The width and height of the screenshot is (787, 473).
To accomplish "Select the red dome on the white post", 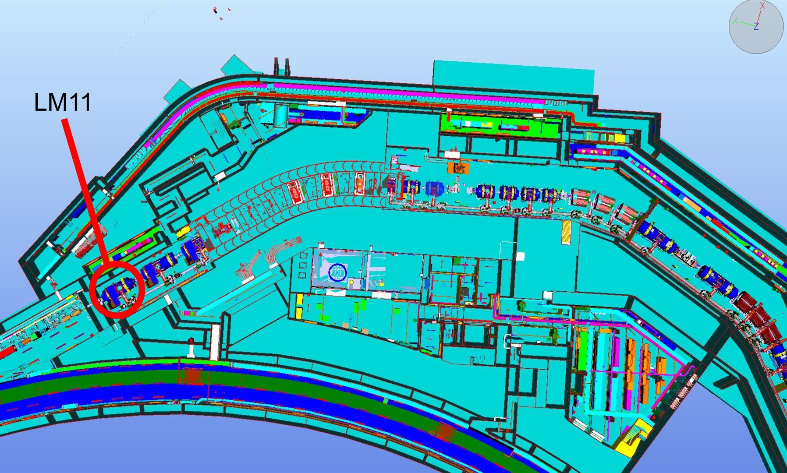I will click(191, 340).
